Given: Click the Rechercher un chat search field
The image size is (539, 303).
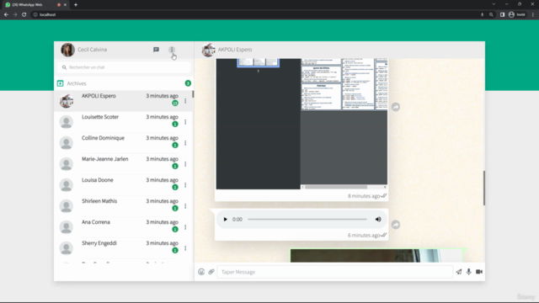Looking at the screenshot, I should click(x=124, y=67).
